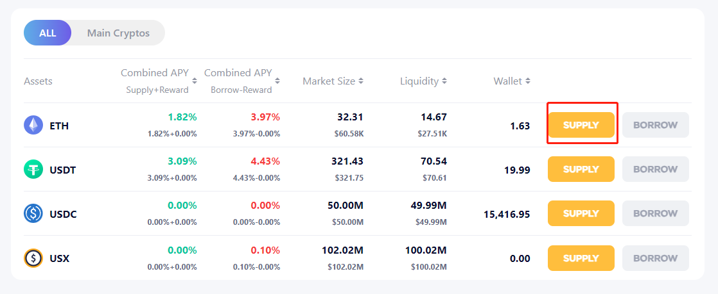Borrow USDC from the market
The height and width of the screenshot is (294, 718).
coord(655,214)
